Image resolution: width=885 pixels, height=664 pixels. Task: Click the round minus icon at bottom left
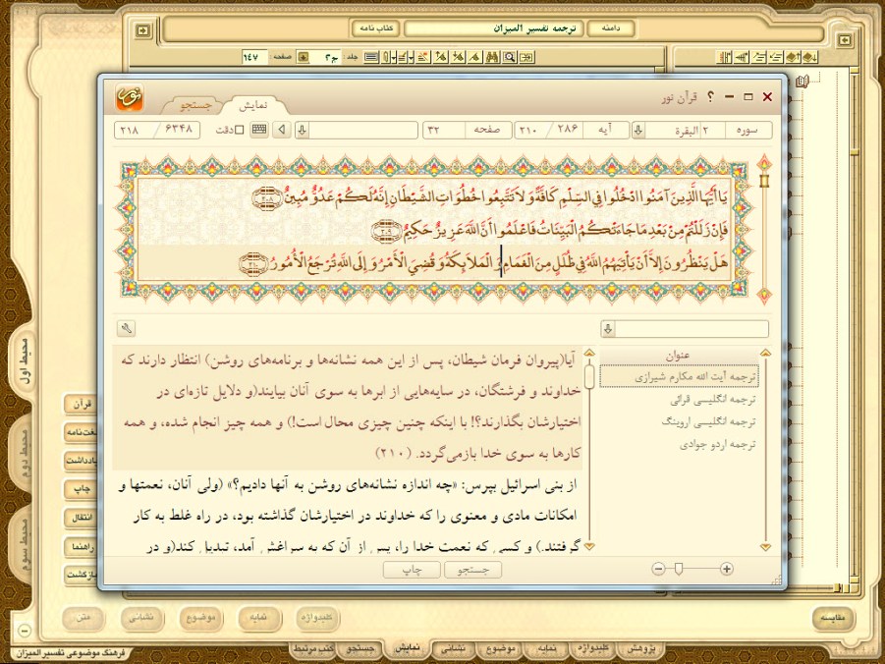click(x=25, y=631)
